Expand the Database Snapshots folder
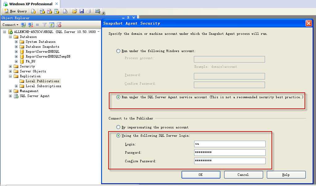The image size is (316, 186). [x=16, y=46]
